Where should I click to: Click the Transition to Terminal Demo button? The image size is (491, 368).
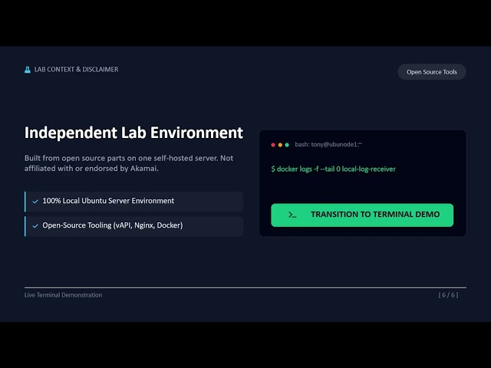[x=362, y=215]
